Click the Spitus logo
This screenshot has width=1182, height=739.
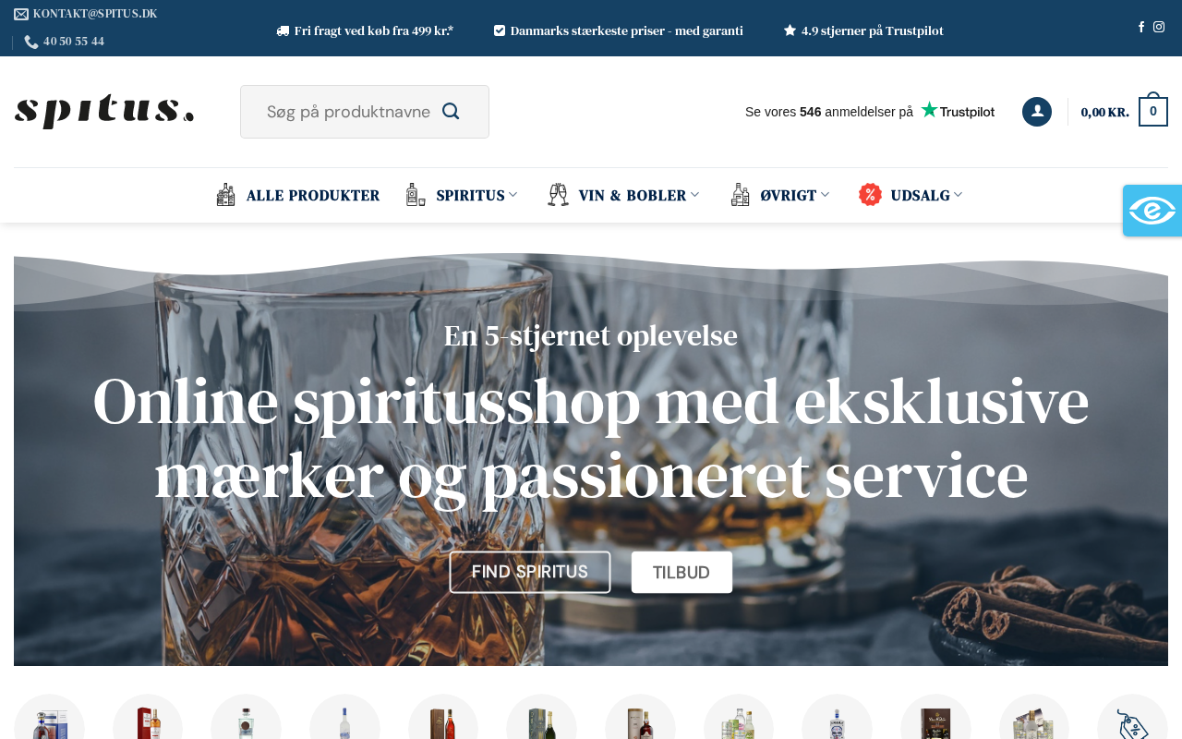104,112
